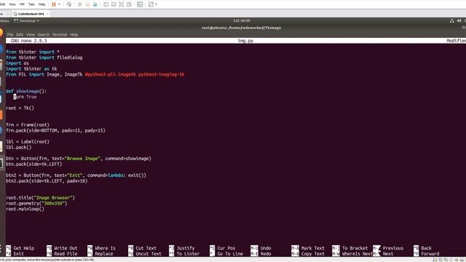
Task: Click the 'root.mainloop()' line
Action: [x=25, y=209]
